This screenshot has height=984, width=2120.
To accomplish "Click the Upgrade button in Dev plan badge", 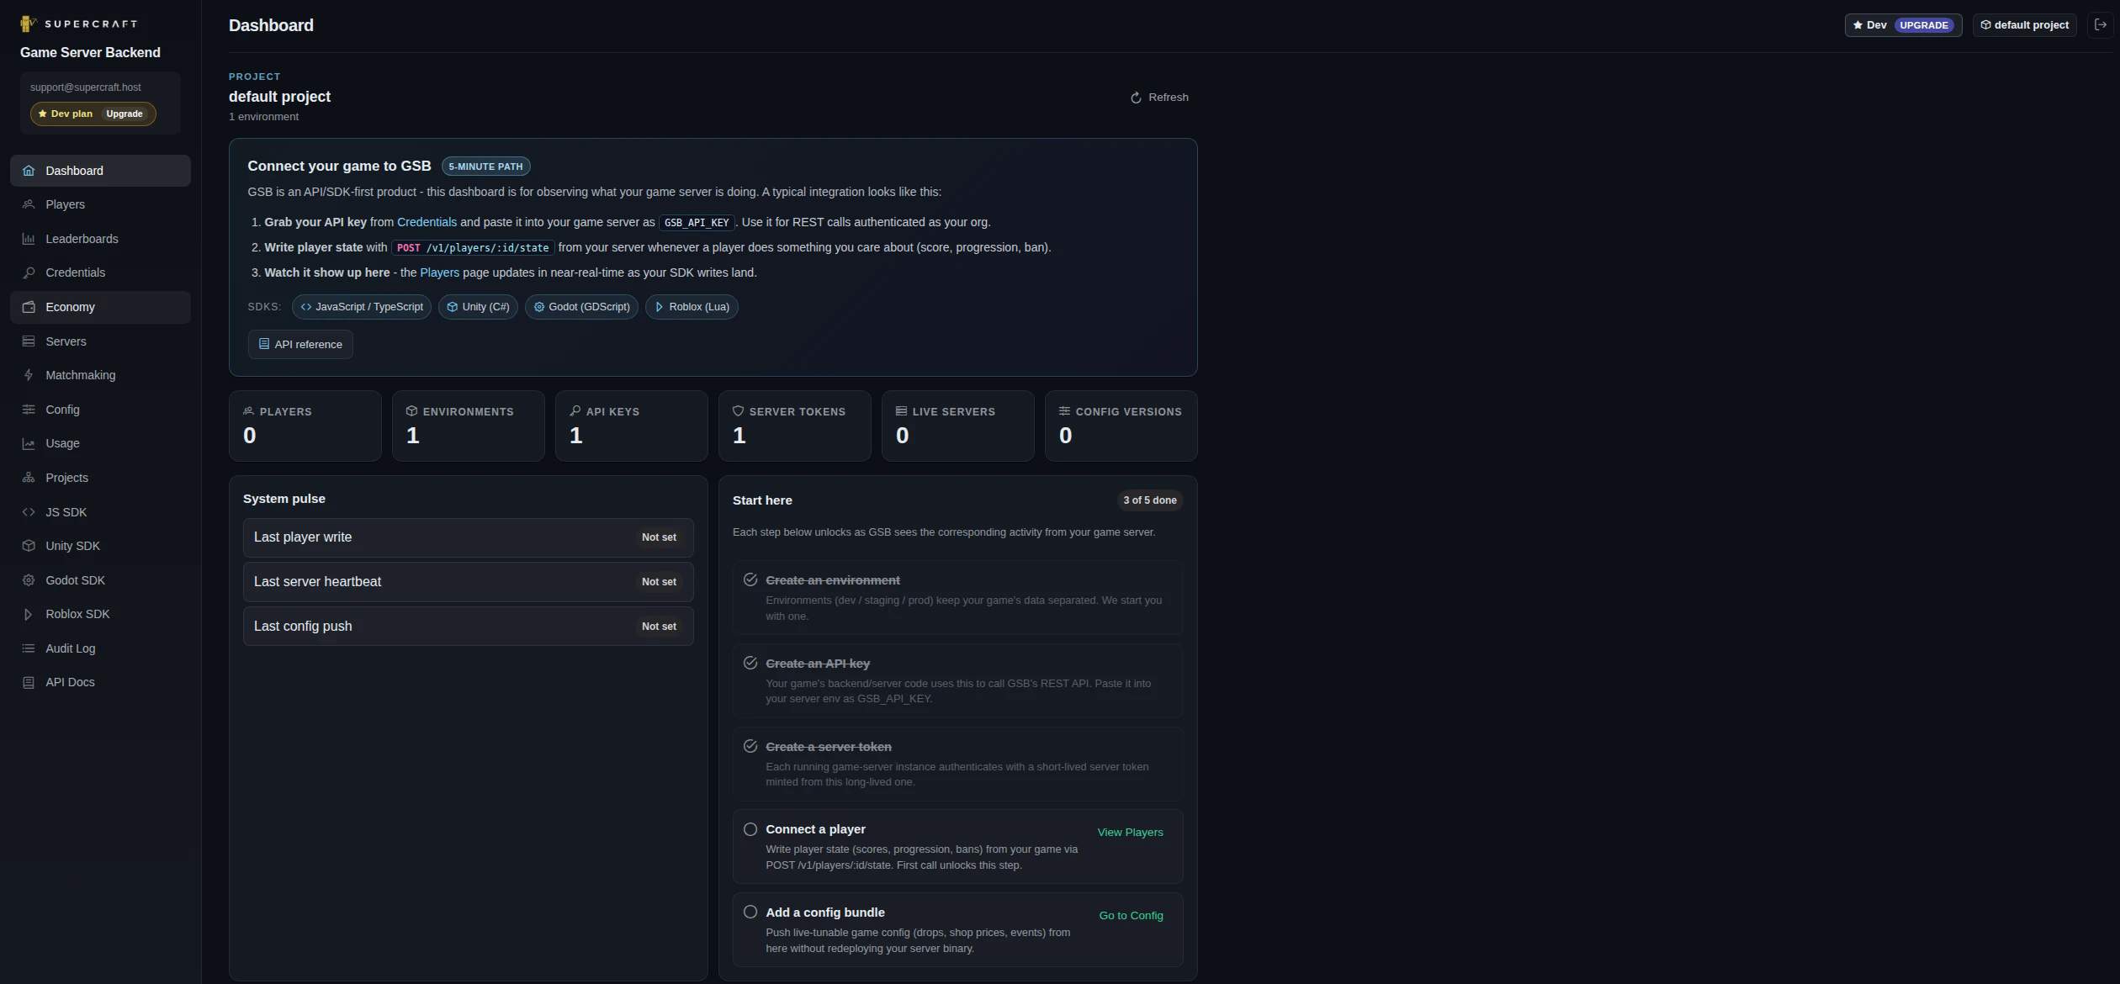I will [125, 114].
